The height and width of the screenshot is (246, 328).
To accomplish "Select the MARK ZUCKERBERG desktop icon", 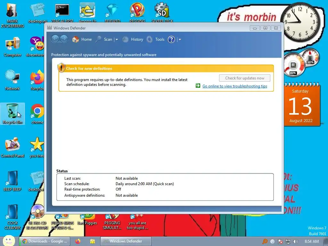I will tap(12, 15).
